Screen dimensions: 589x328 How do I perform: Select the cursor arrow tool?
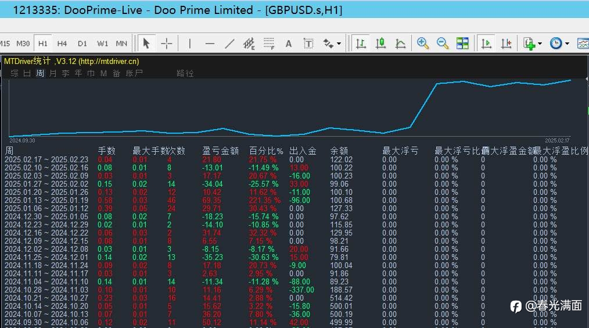click(146, 44)
